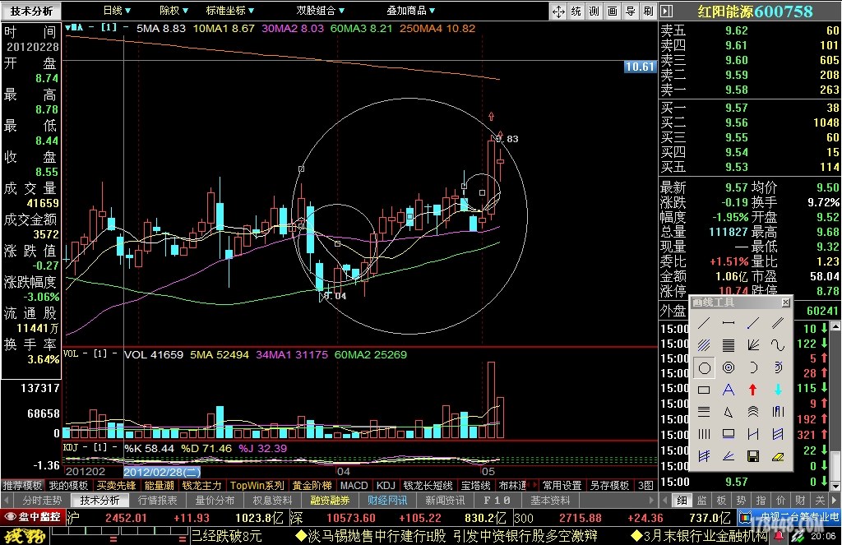842x545 pixels.
Task: Select the text annotation 'A' tool
Action: click(728, 390)
